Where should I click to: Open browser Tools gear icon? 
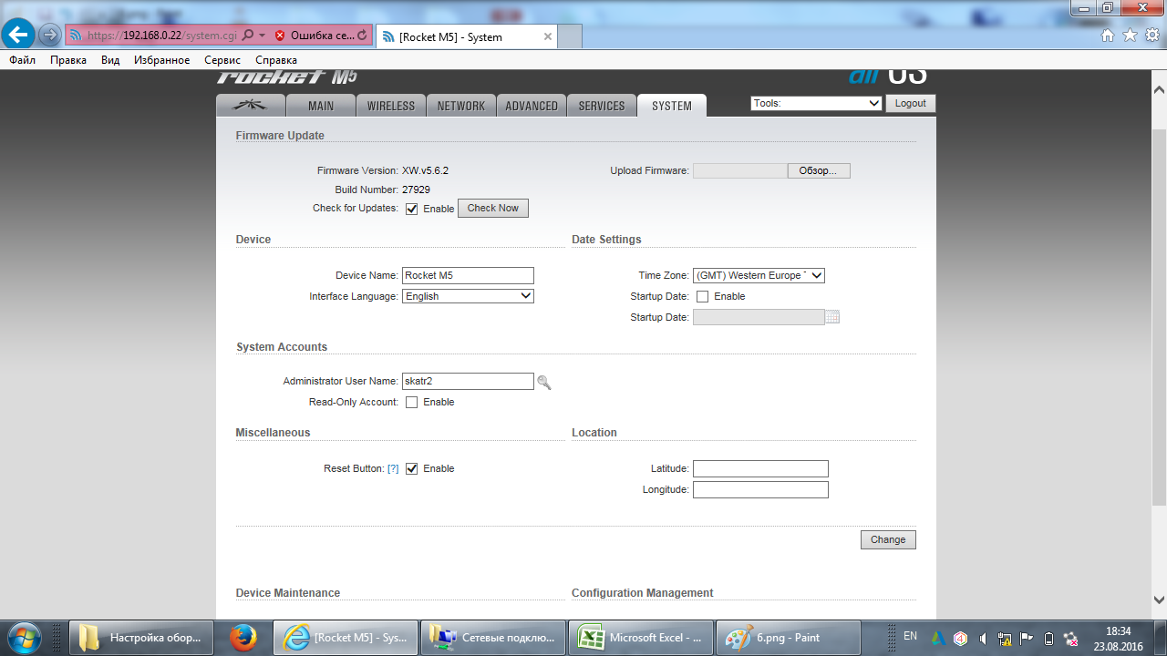coord(1152,36)
